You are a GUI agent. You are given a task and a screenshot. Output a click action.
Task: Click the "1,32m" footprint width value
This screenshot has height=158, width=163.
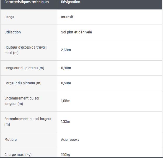tap(66, 121)
